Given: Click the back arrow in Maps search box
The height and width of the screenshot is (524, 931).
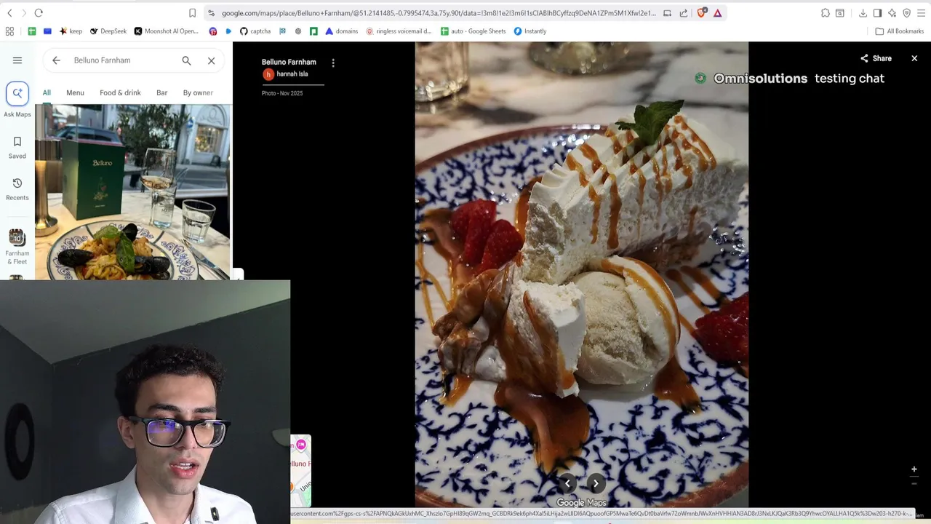Looking at the screenshot, I should tap(56, 60).
